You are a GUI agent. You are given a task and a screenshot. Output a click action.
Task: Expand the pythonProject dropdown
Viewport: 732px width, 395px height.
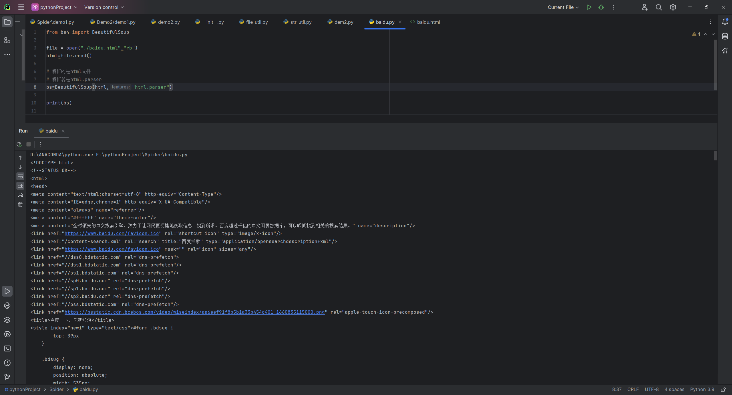[x=55, y=7]
